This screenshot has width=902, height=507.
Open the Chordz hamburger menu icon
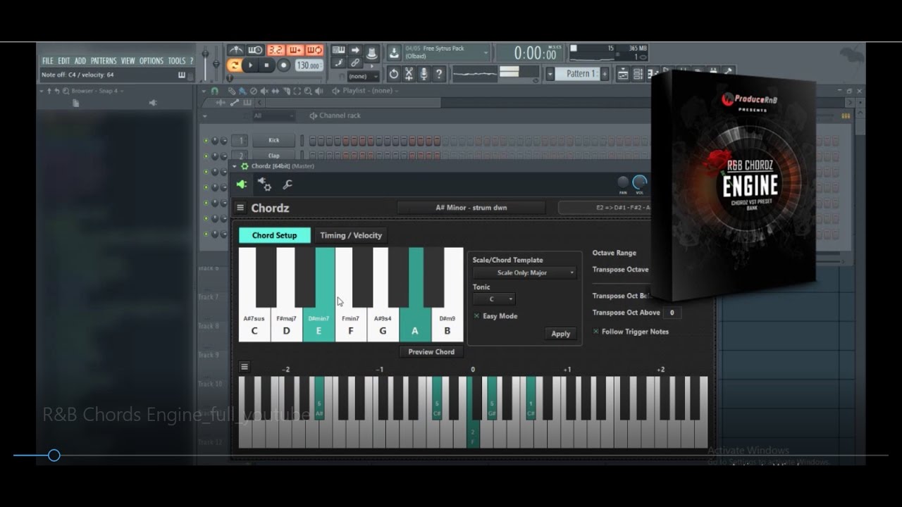(240, 208)
